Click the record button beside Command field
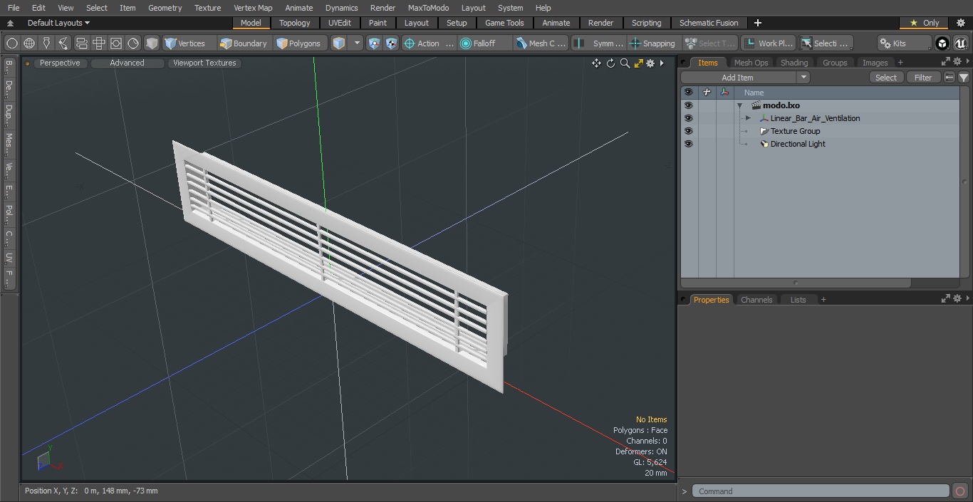 [x=959, y=491]
